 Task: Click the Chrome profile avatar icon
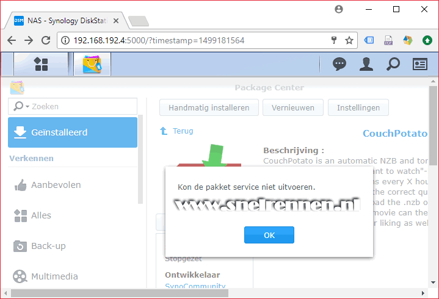339,9
